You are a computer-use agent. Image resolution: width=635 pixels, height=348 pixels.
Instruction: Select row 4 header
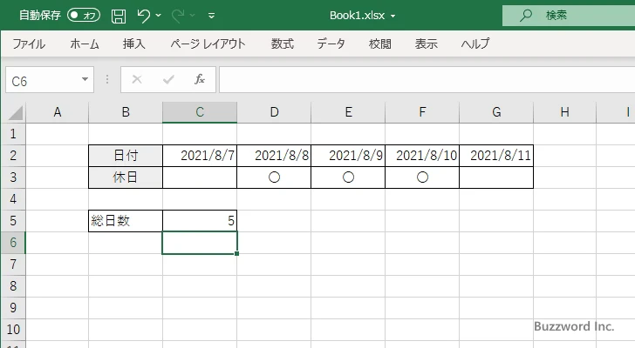click(13, 199)
